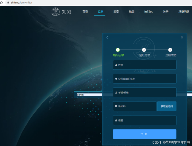Open the 监测 navigation item
This screenshot has height=146, width=192.
pos(100,12)
